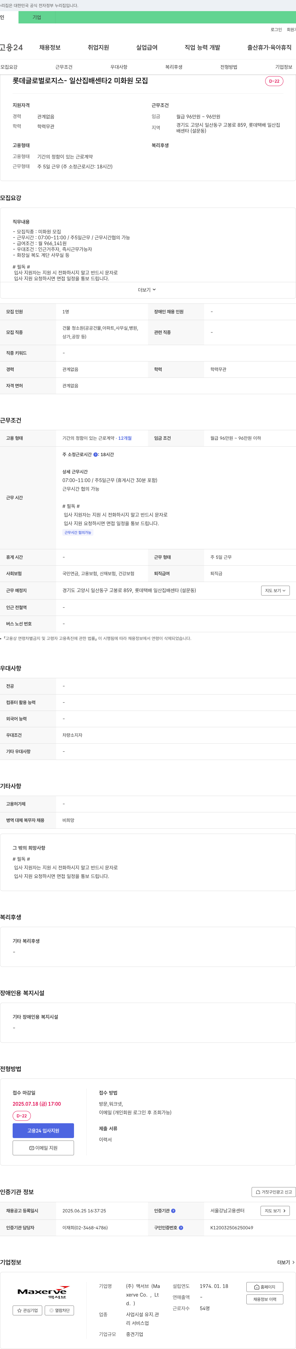Select contact text 이재희(02-3468-4786)
Viewport: 296px width, 1349px height.
coord(85,1227)
